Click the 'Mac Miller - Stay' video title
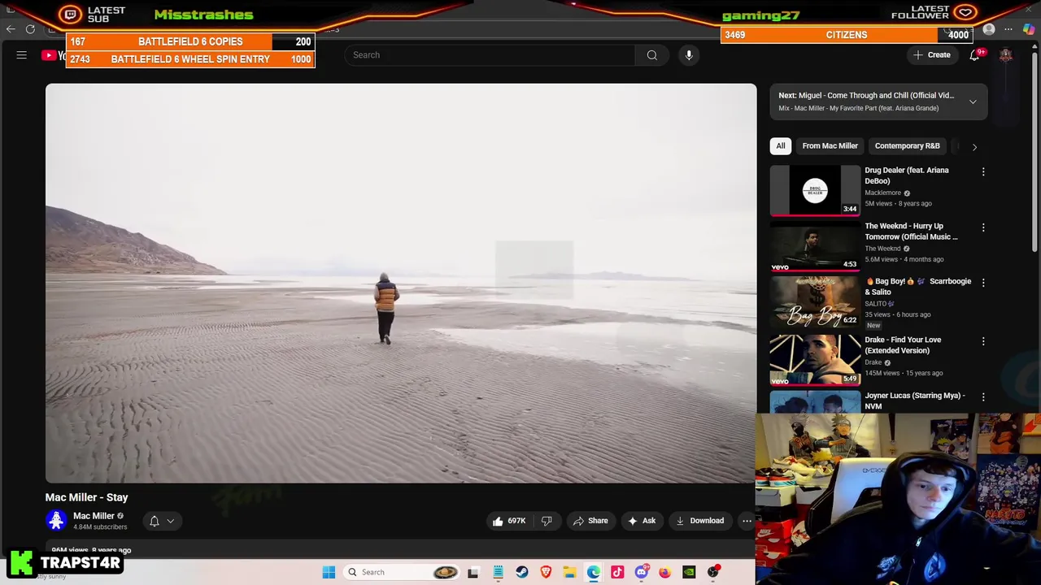 87,497
